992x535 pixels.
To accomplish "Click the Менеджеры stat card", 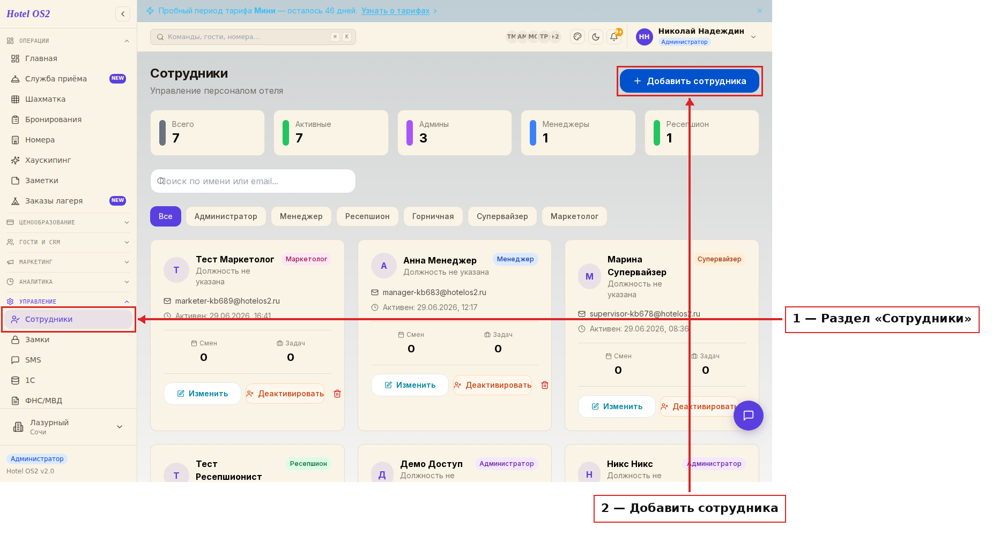I will click(578, 133).
